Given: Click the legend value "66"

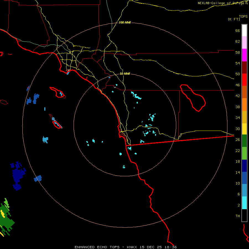Looking at the screenshot, I should 238,30.
